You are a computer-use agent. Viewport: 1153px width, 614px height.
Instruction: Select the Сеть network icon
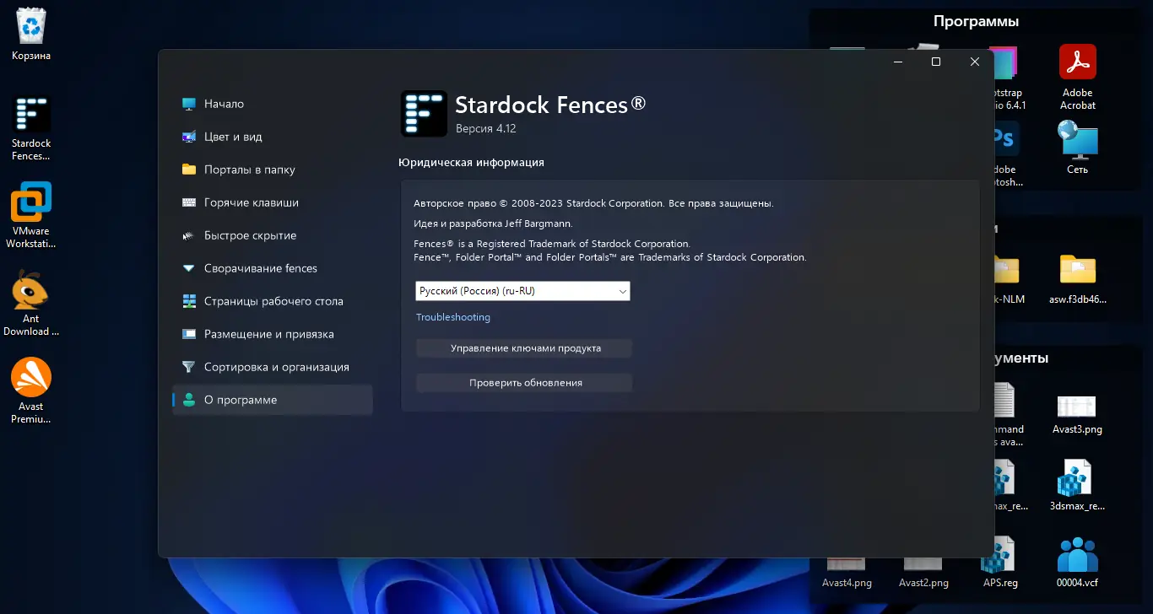1078,148
